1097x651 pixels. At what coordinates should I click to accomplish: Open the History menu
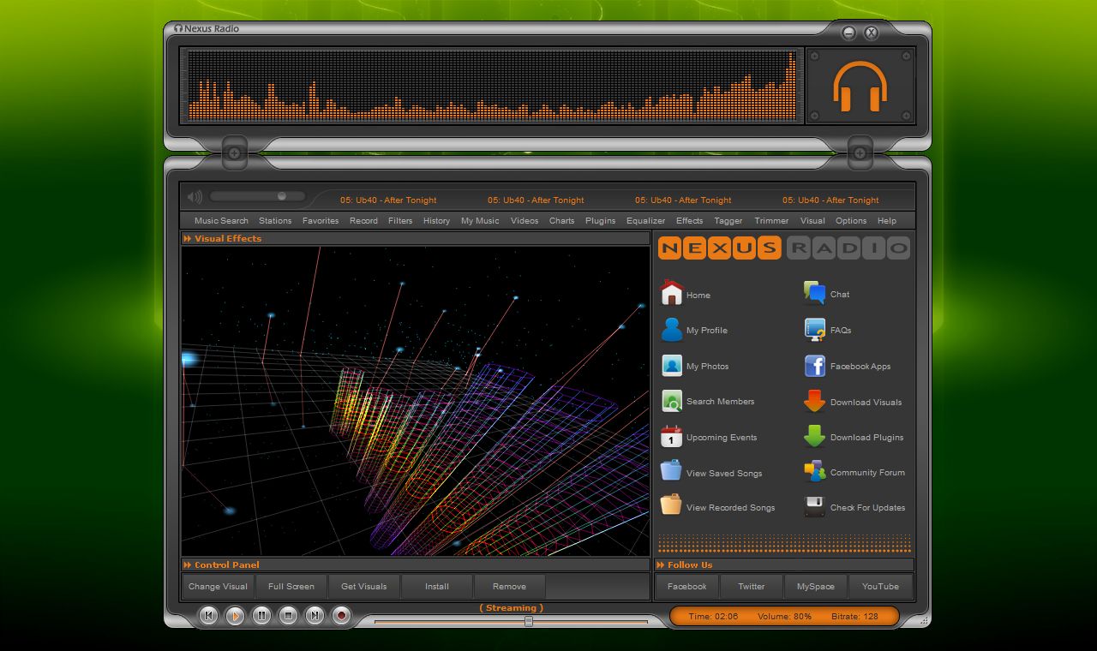[436, 221]
